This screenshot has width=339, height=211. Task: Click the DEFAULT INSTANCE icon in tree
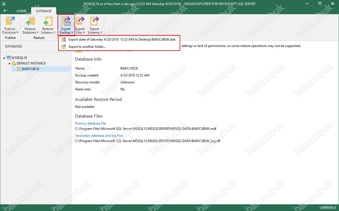[x=14, y=63]
